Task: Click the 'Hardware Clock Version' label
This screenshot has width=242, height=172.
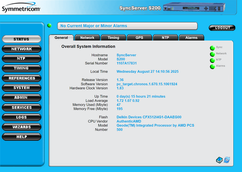Action: coord(89,88)
